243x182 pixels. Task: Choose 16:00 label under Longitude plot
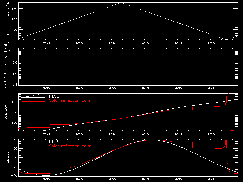[111, 134]
